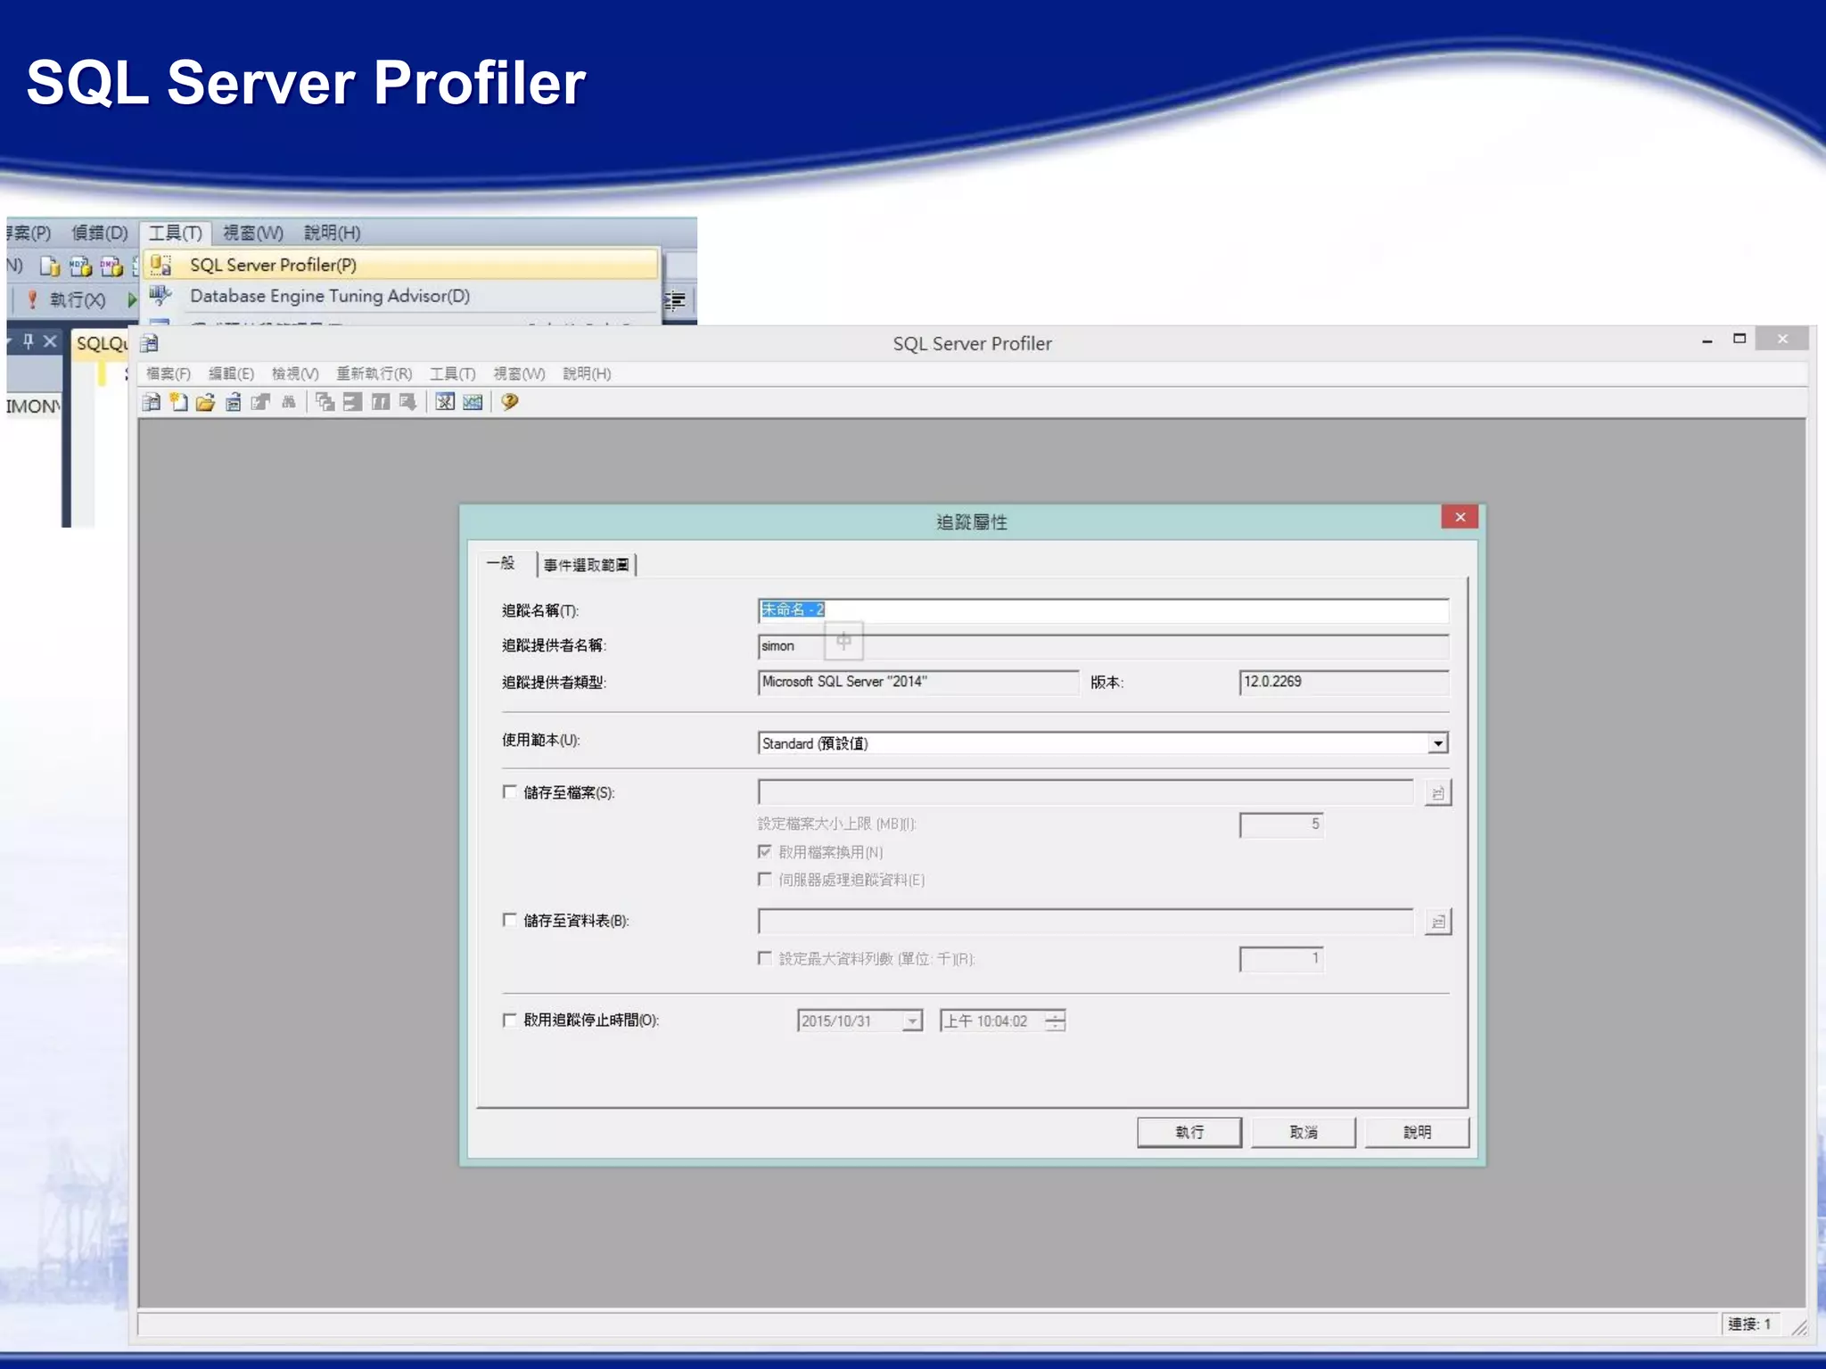Click the 說明 (Help) button in dialog
The height and width of the screenshot is (1369, 1826).
[1417, 1132]
